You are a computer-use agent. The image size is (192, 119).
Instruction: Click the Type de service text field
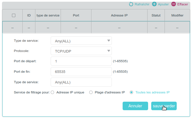pos(81,82)
